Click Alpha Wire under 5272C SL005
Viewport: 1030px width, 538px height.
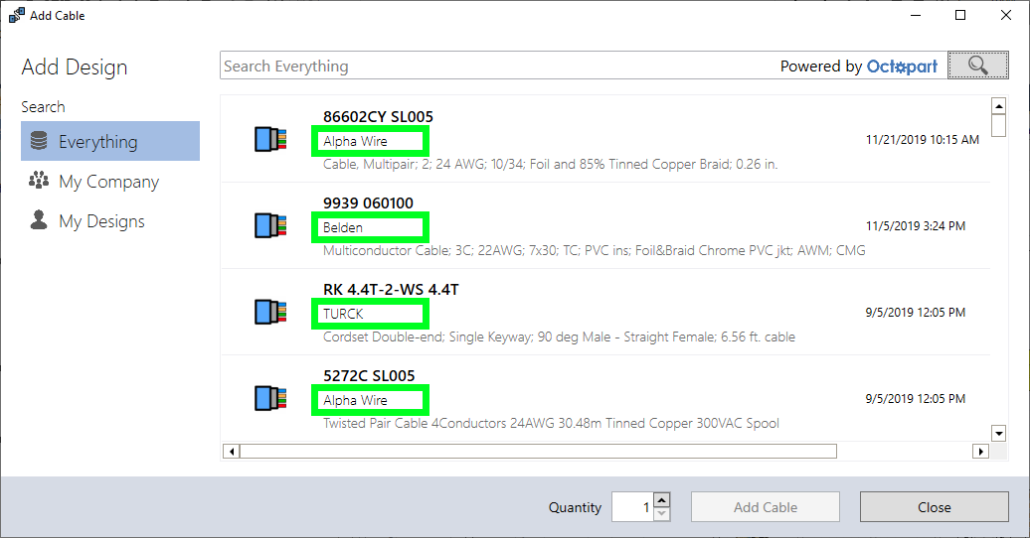coord(355,400)
